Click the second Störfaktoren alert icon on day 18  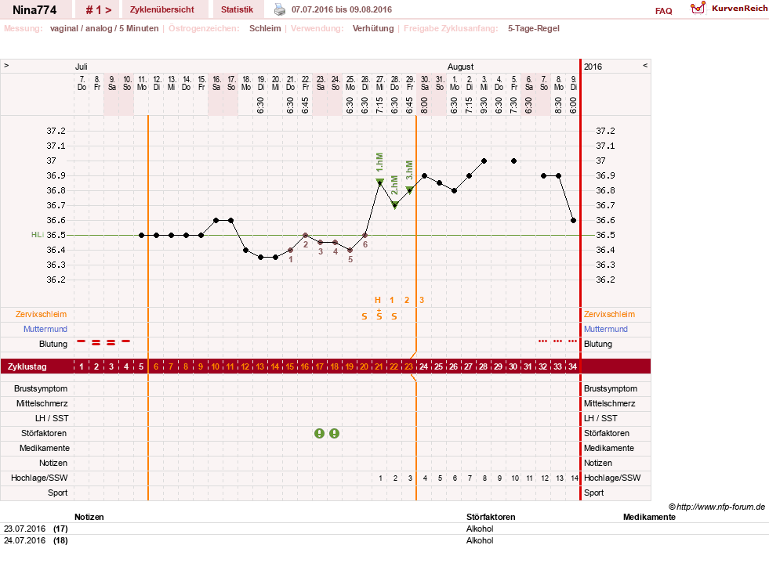(334, 433)
